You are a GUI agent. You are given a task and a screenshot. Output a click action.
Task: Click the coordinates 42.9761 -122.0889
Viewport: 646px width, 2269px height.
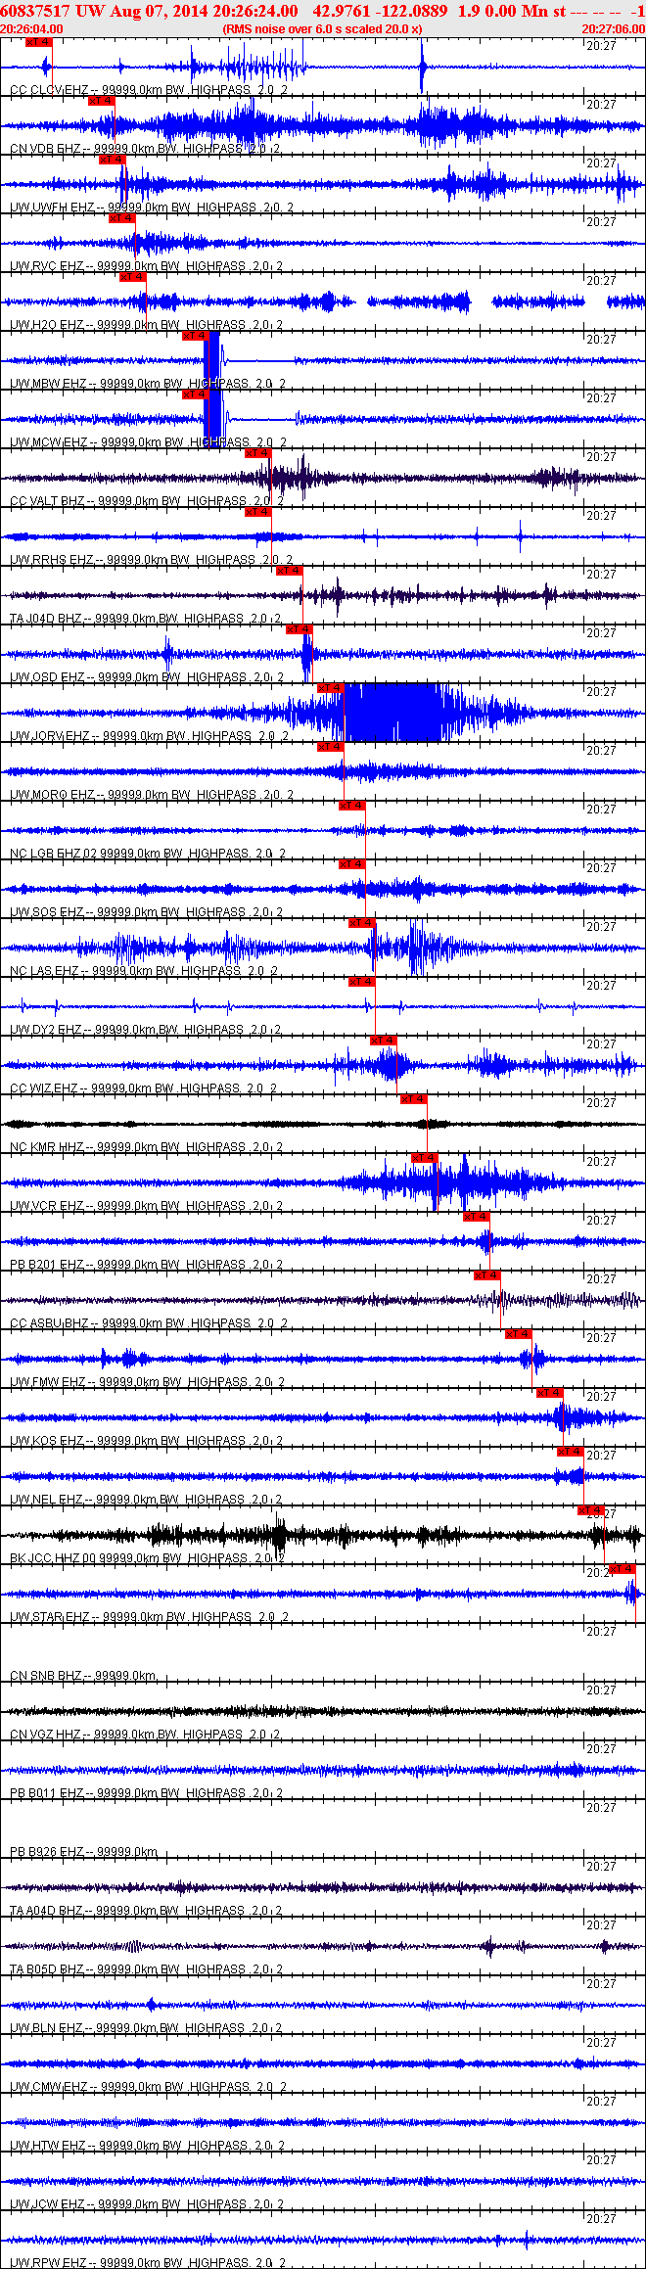point(380,11)
